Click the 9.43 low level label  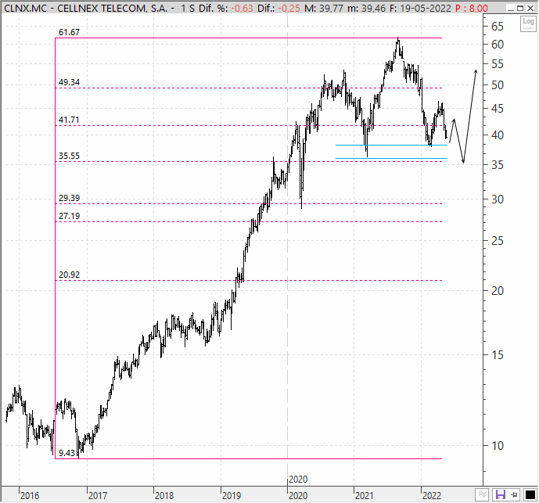coord(66,453)
